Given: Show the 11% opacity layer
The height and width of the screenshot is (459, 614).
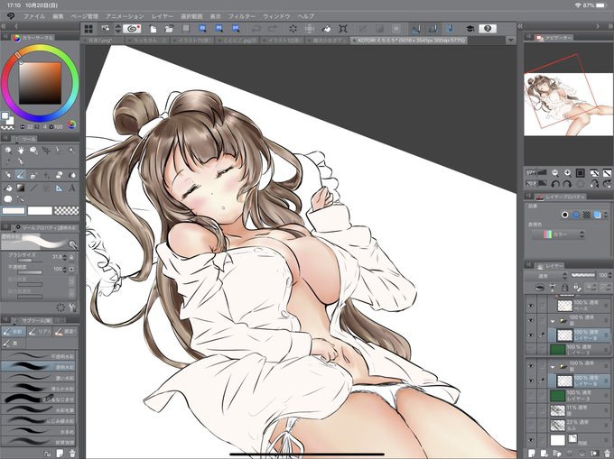Looking at the screenshot, I should click(531, 409).
